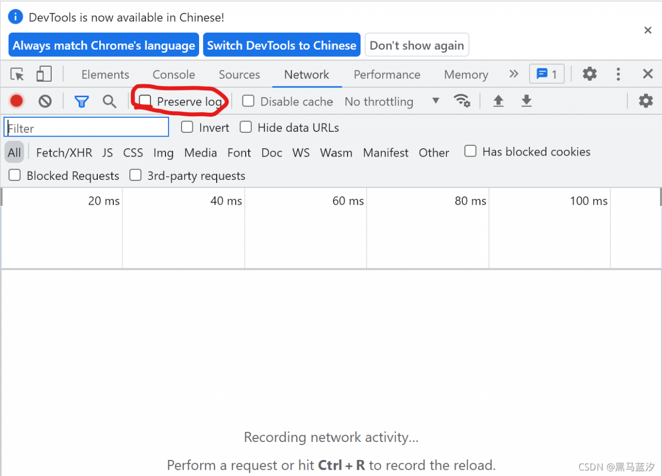The width and height of the screenshot is (662, 476).
Task: Open network conditions Wi-Fi gear icon
Action: [x=462, y=101]
